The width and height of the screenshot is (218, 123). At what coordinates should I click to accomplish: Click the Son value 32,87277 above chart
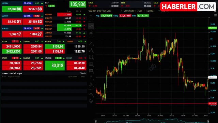pyautogui.click(x=143, y=16)
